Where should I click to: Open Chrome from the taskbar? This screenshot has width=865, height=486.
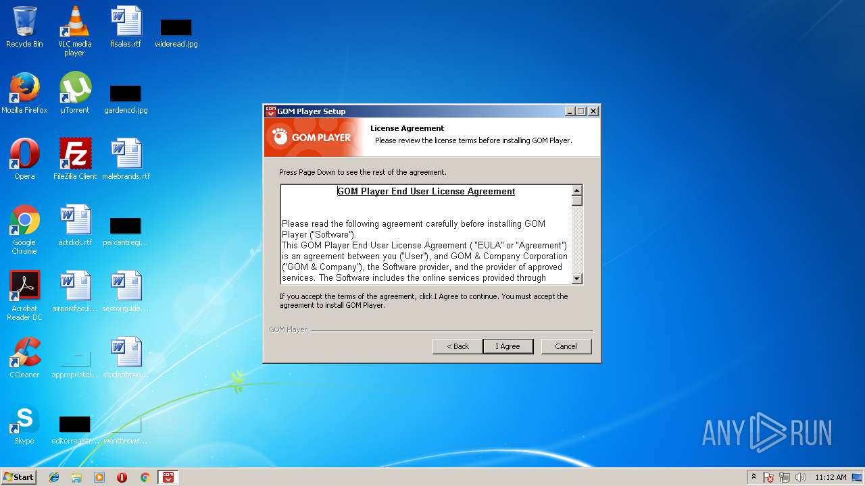pyautogui.click(x=145, y=477)
